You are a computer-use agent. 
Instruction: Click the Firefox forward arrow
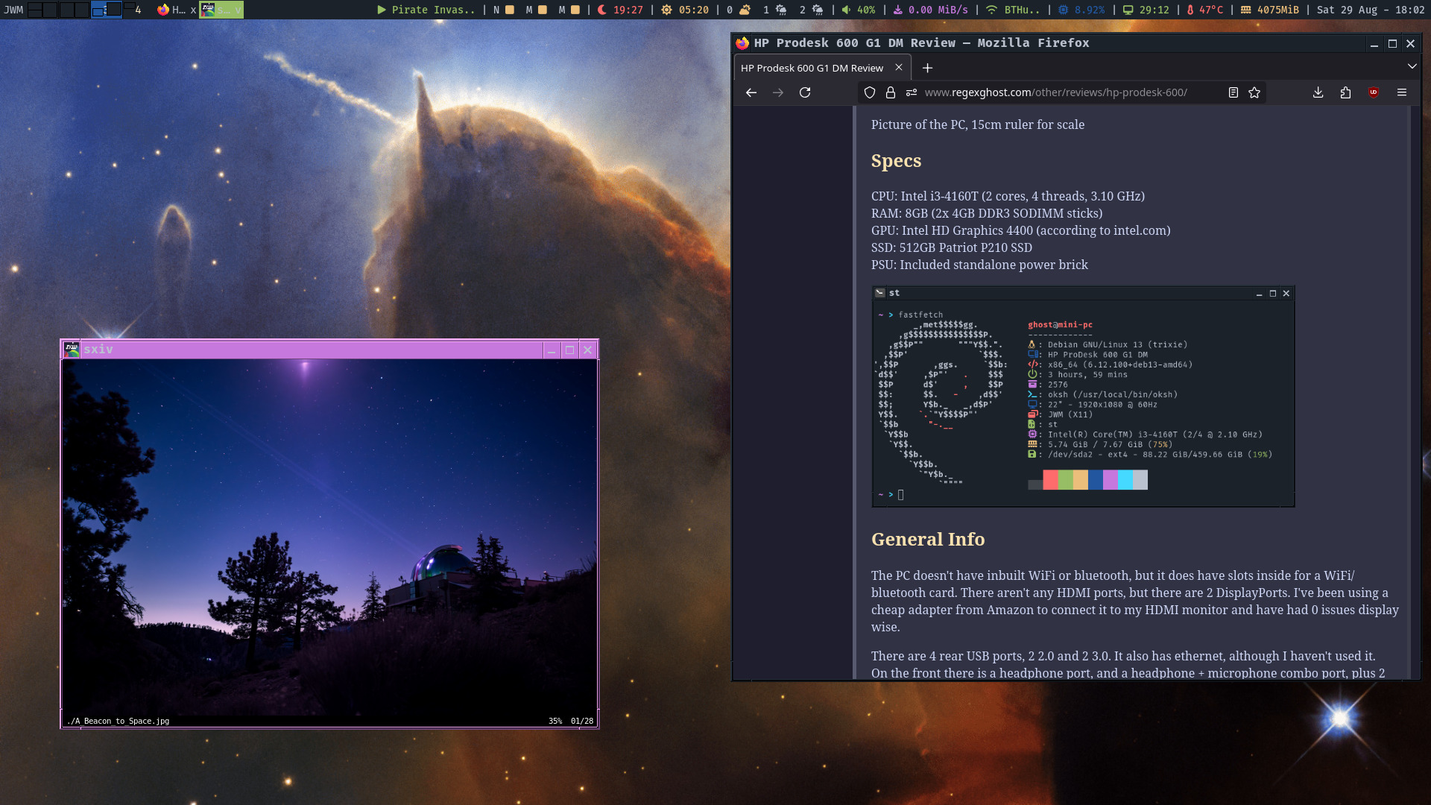778,92
